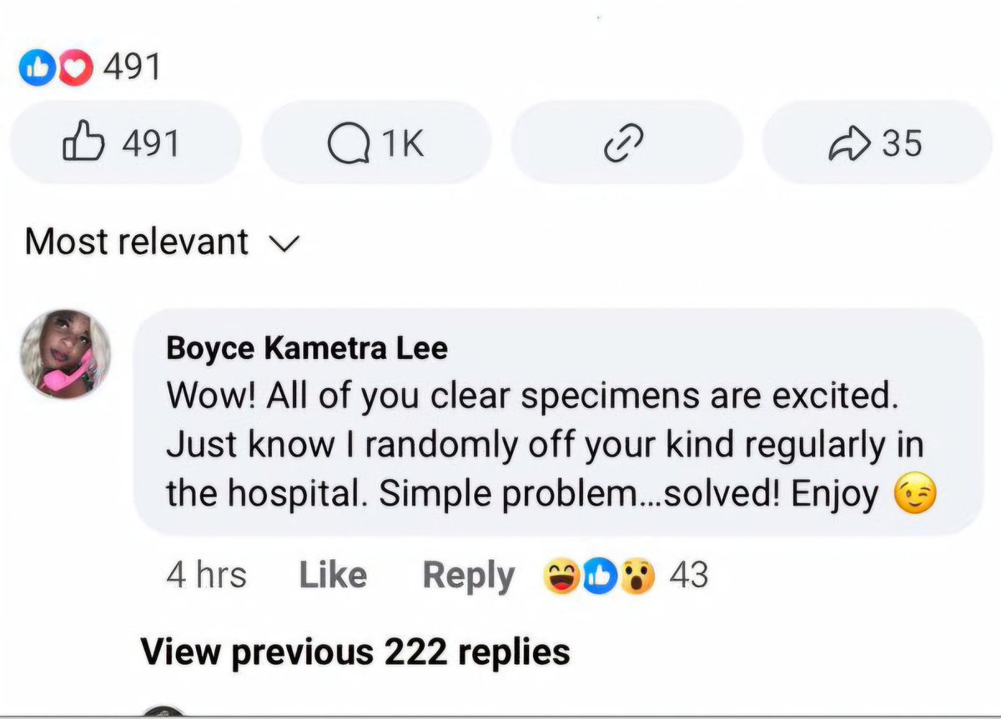This screenshot has width=1001, height=719.
Task: Click the post's 491 reactions total beside the reaction icons
Action: 131,67
